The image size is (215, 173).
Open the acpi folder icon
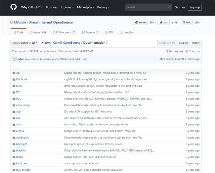click(x=14, y=111)
